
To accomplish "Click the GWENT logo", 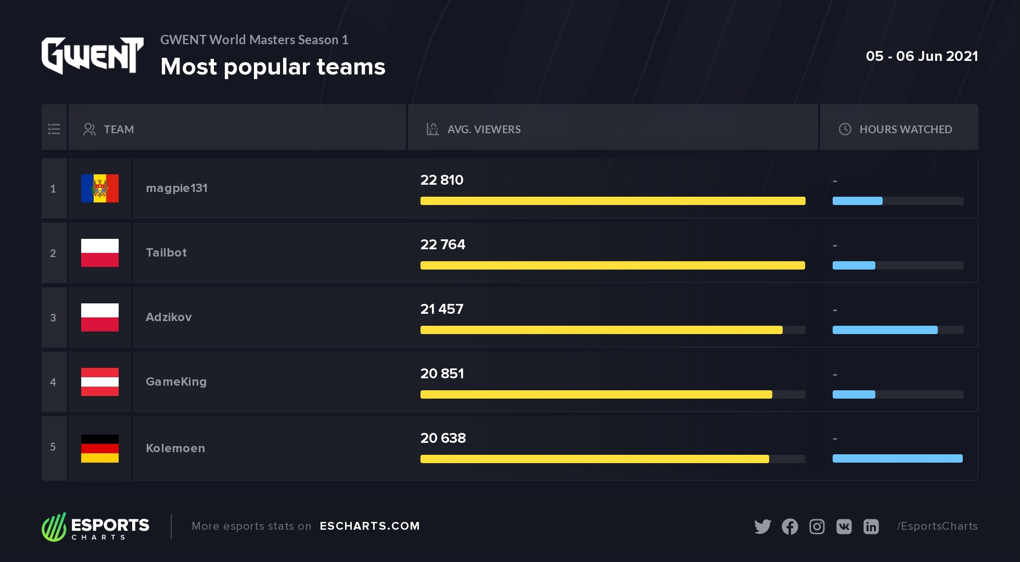I will (92, 56).
